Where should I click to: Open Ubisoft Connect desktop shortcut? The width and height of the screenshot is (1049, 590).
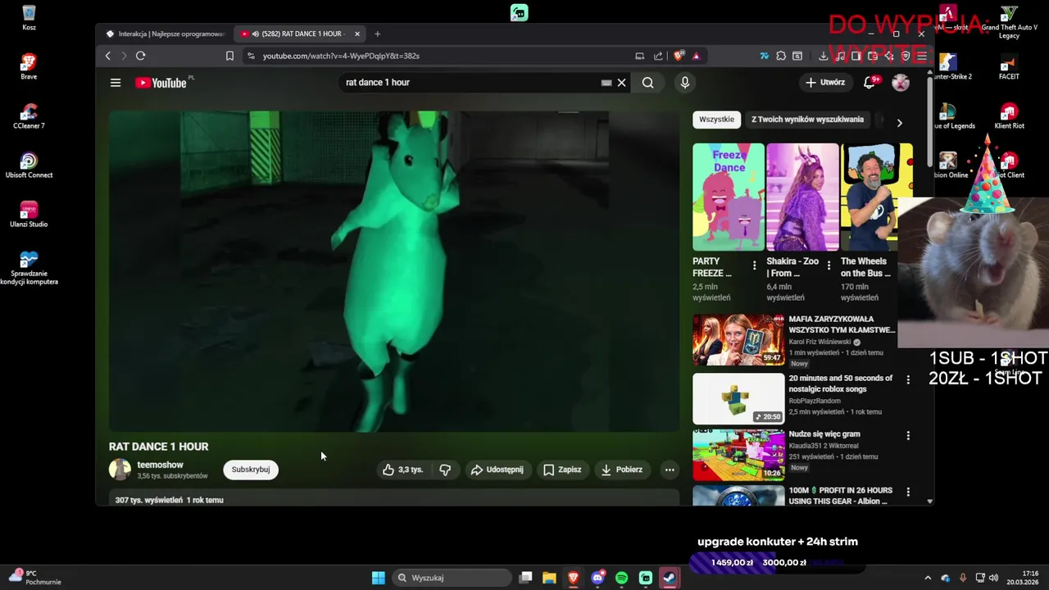pos(29,166)
